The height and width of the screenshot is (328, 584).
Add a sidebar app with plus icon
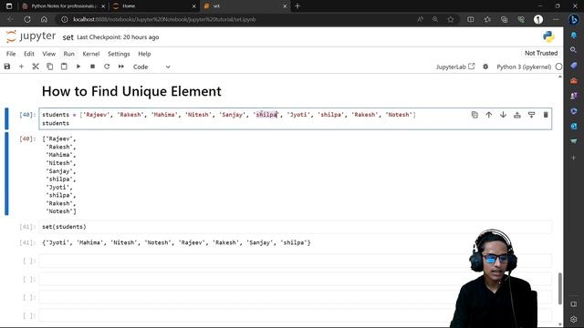click(x=574, y=158)
